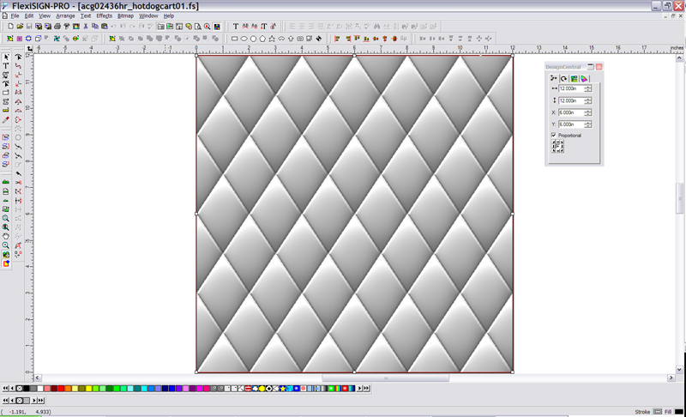Select the Polygon shape tool
This screenshot has height=417, width=686.
262,39
